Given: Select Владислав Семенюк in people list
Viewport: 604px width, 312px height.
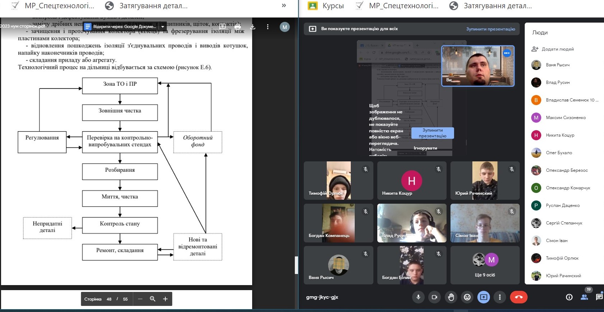Looking at the screenshot, I should click(564, 100).
